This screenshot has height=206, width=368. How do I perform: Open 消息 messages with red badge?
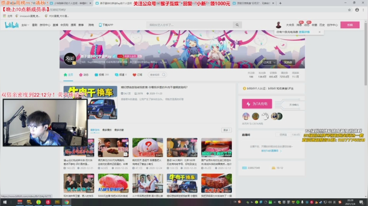pyautogui.click(x=299, y=25)
